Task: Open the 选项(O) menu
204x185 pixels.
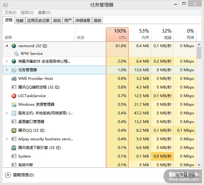Action: pyautogui.click(x=27, y=13)
